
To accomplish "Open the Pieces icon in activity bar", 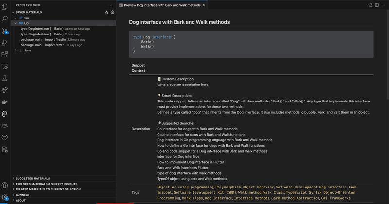I will click(5, 114).
